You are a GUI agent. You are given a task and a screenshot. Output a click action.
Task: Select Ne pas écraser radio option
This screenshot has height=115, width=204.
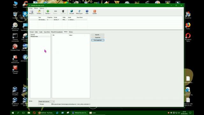[52, 104]
